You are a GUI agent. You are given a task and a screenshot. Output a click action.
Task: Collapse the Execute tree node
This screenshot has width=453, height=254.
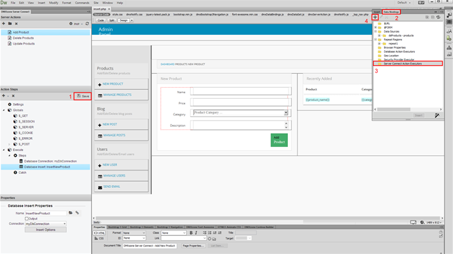(x=4, y=150)
